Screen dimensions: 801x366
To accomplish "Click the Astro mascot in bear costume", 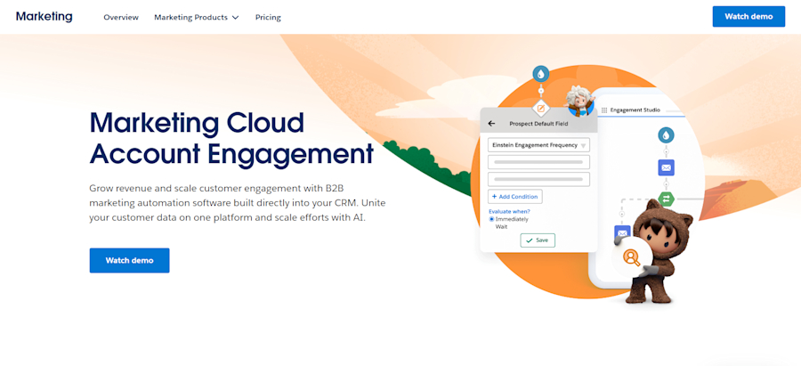I will pos(659,250).
